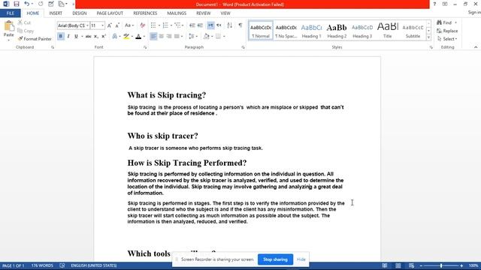The image size is (481, 270).
Task: Apply superscript formatting
Action: click(x=104, y=37)
